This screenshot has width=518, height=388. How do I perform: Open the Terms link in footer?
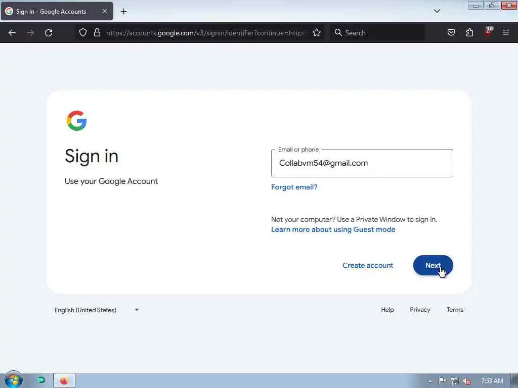tap(455, 310)
